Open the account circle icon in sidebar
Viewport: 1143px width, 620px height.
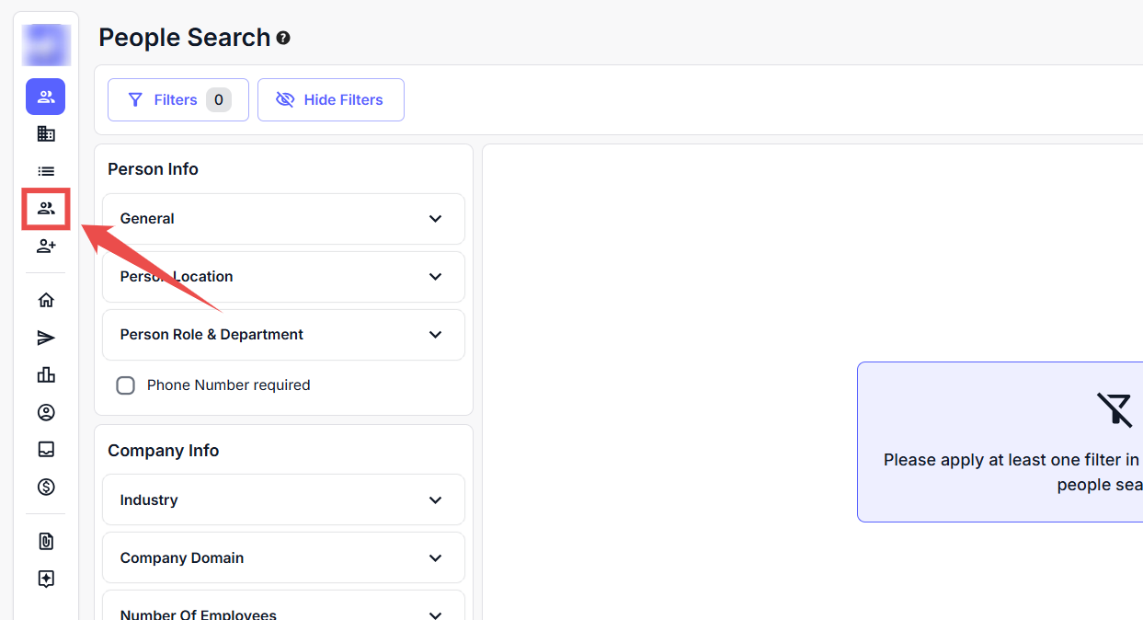click(46, 412)
